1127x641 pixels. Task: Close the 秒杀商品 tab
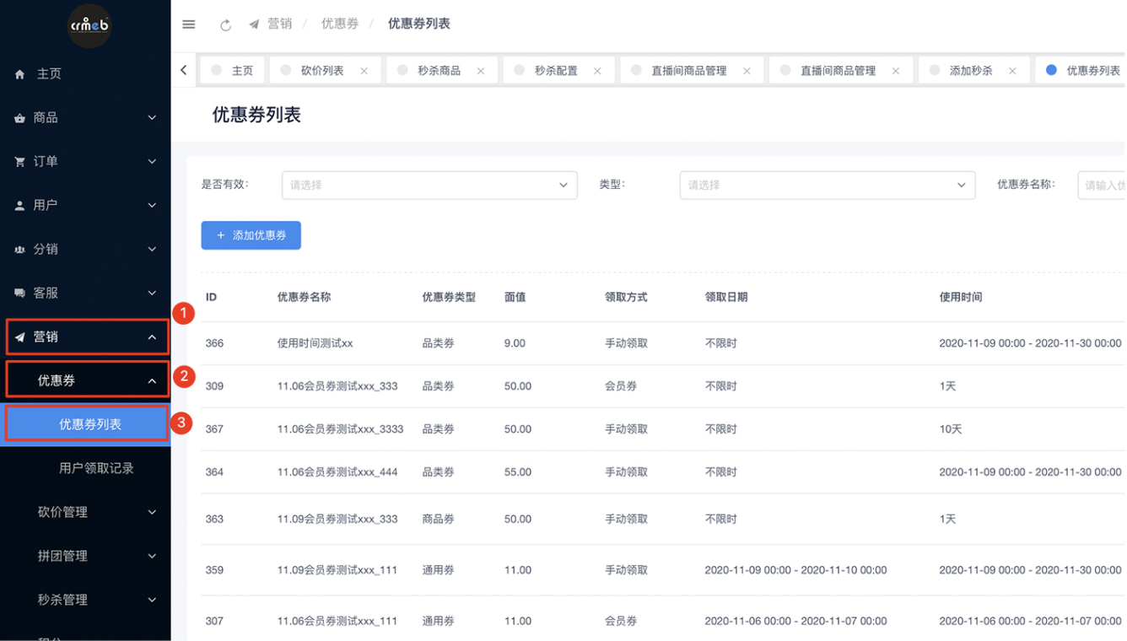pos(481,71)
